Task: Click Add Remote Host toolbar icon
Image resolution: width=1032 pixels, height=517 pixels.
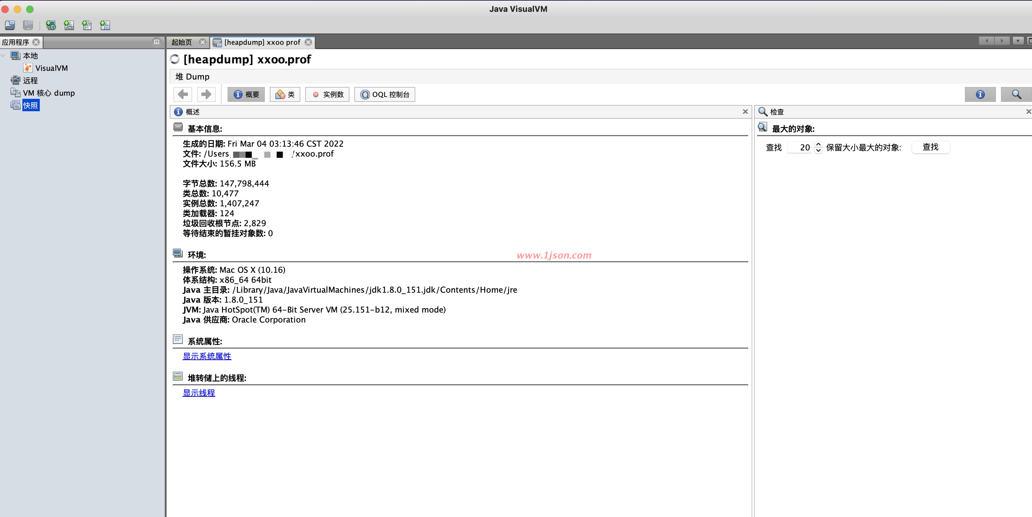Action: pyautogui.click(x=51, y=25)
